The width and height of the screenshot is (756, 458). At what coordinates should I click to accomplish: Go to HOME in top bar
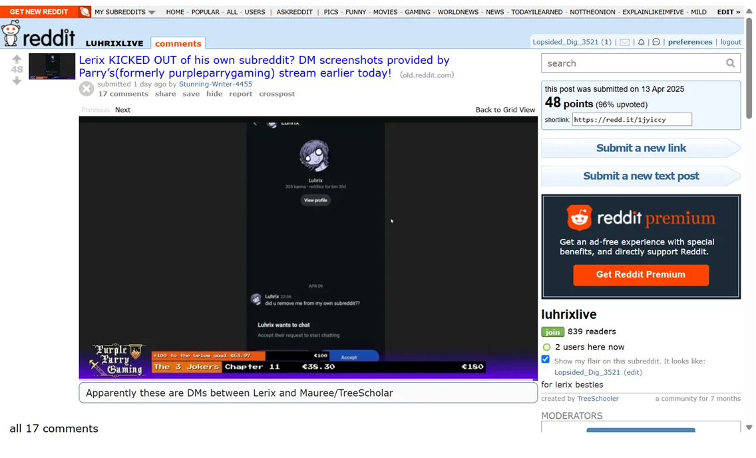(175, 12)
